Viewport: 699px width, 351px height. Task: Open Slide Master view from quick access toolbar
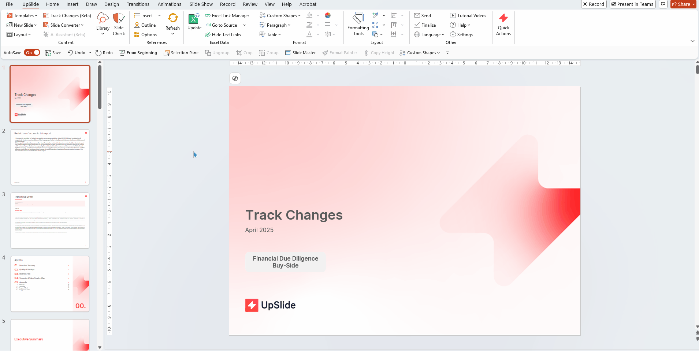tap(301, 53)
